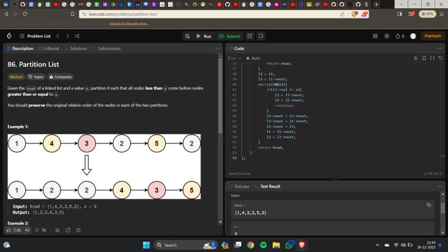Dislike the problem with thumbs down

pos(27,230)
